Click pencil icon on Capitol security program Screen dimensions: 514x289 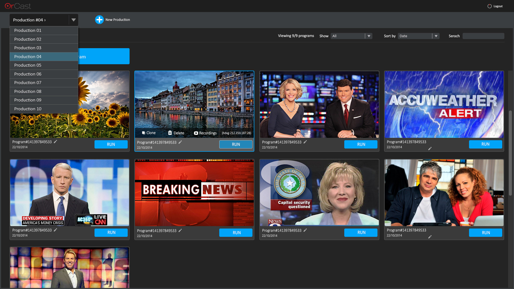click(x=305, y=230)
